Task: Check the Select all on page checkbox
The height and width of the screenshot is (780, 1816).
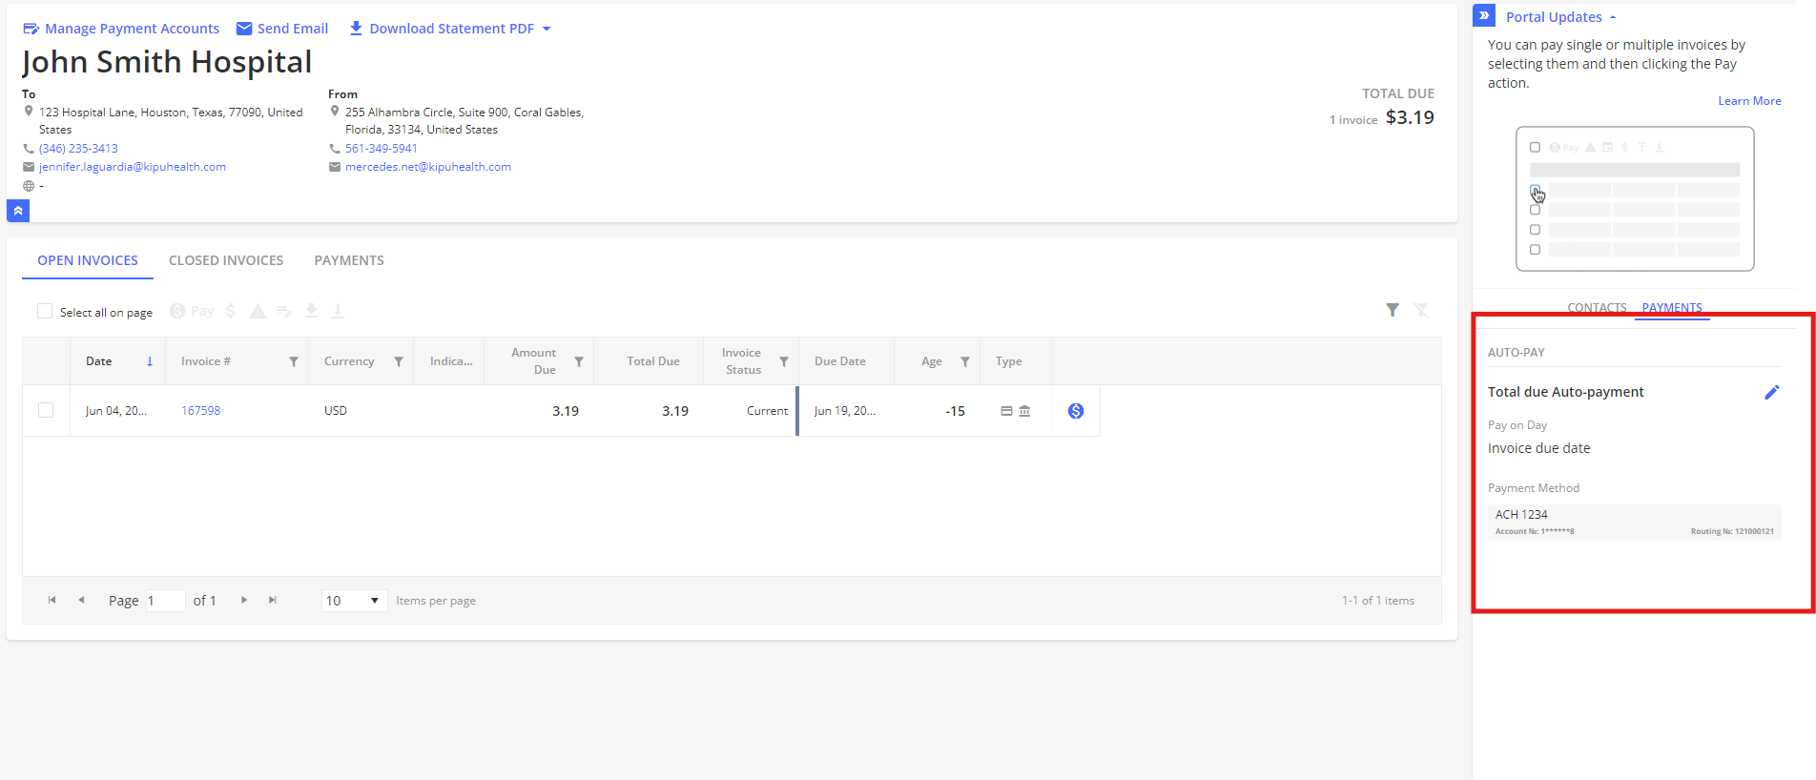Action: [45, 311]
